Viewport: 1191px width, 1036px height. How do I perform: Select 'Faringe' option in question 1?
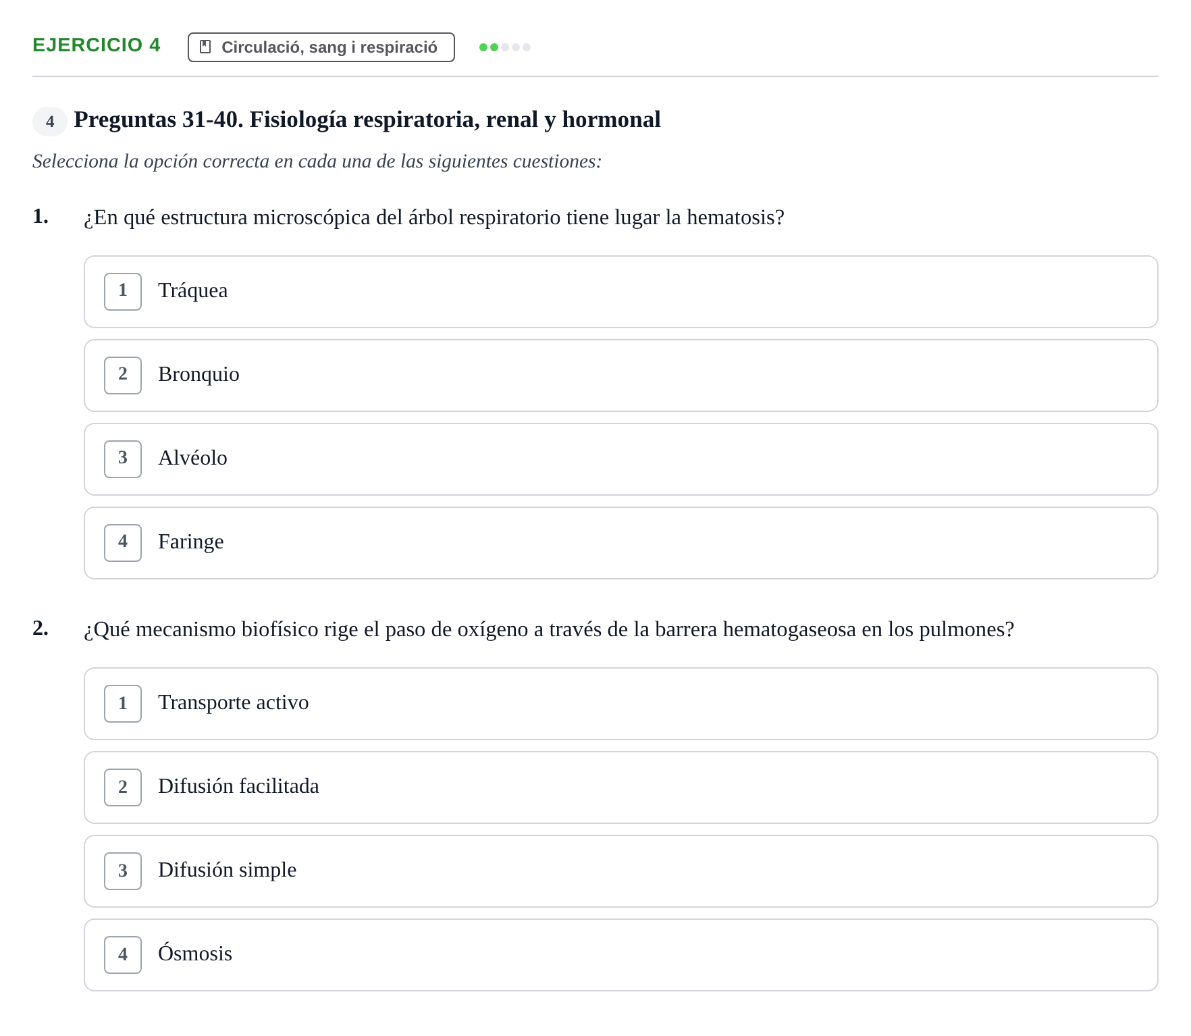621,543
